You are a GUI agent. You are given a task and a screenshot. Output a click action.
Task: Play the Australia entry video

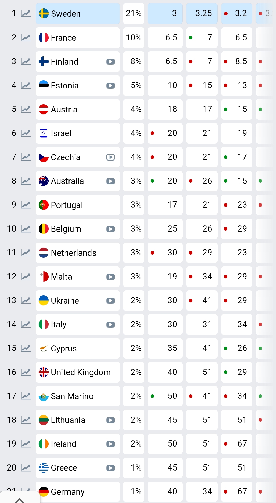coord(110,181)
